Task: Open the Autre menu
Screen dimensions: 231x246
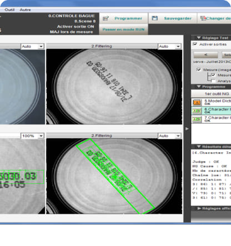Action: (26, 10)
